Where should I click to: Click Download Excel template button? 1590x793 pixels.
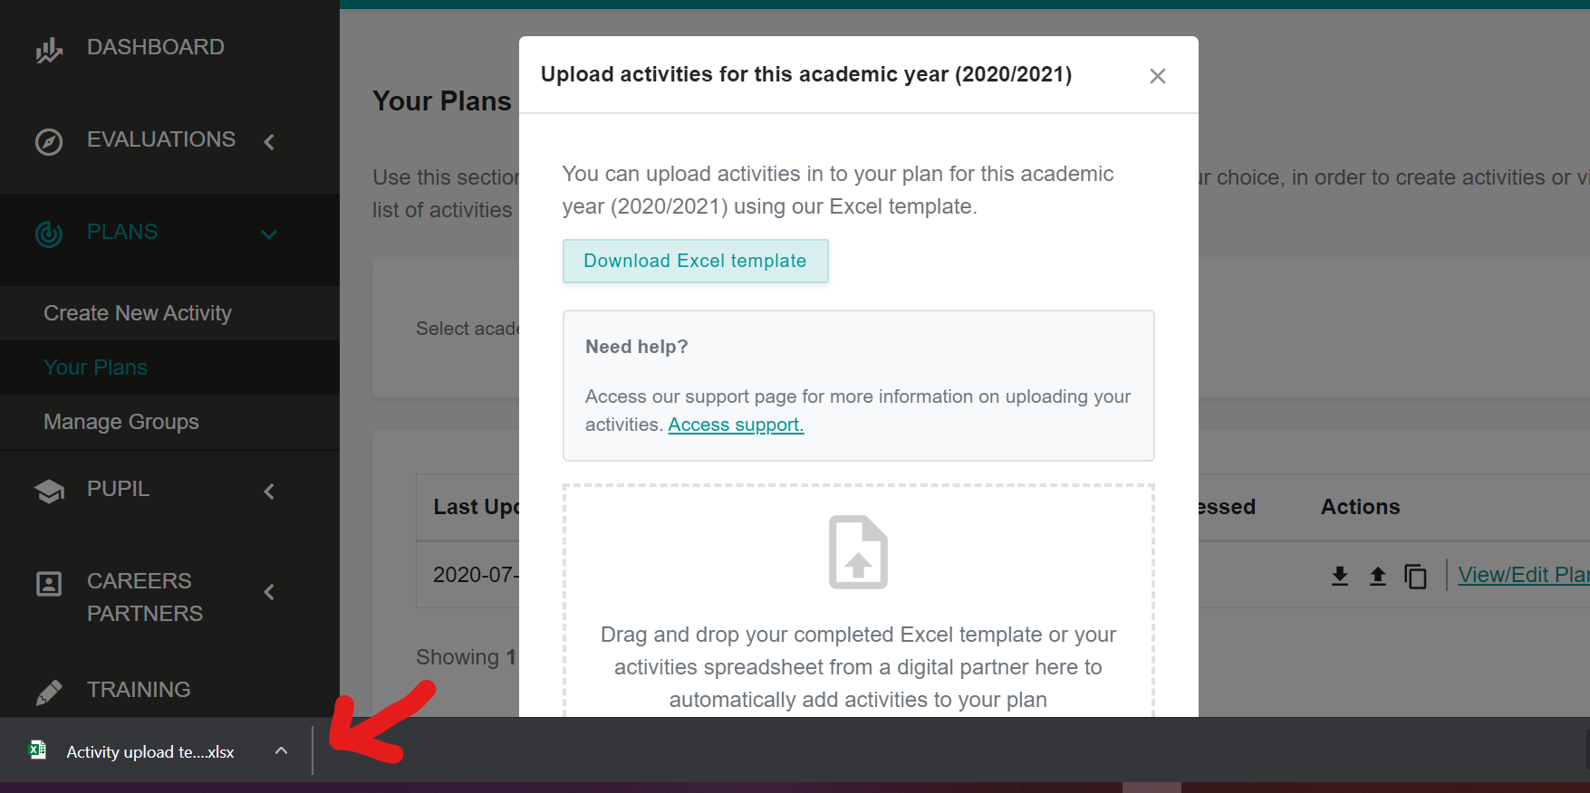pyautogui.click(x=695, y=261)
